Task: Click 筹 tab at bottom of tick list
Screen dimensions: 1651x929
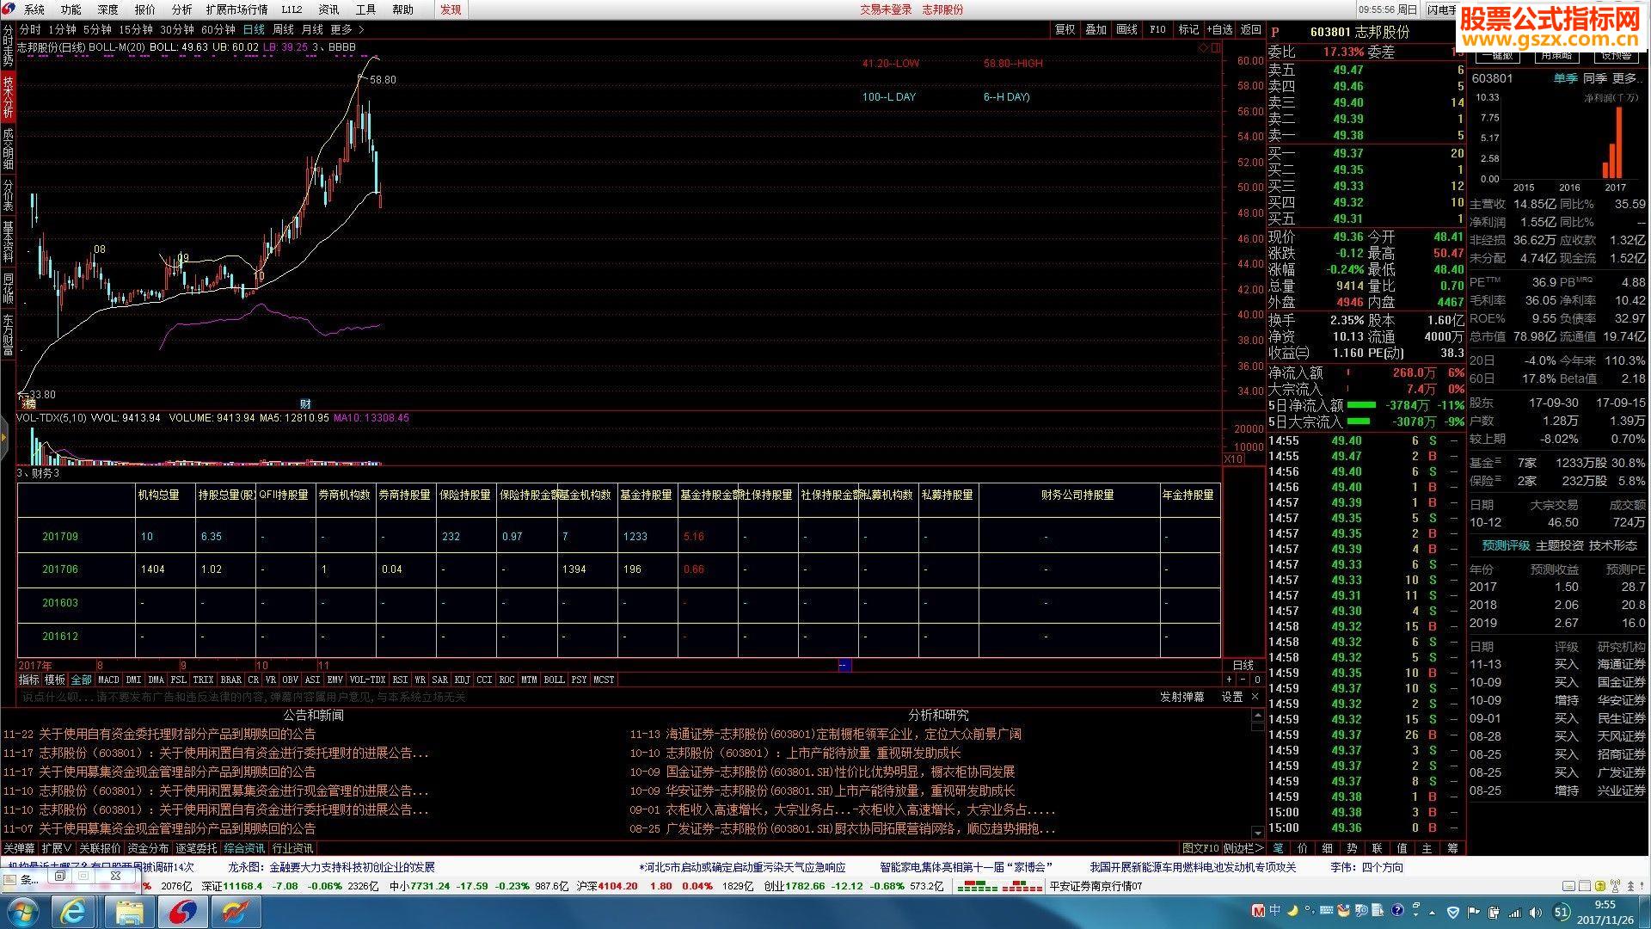Action: pos(1452,848)
